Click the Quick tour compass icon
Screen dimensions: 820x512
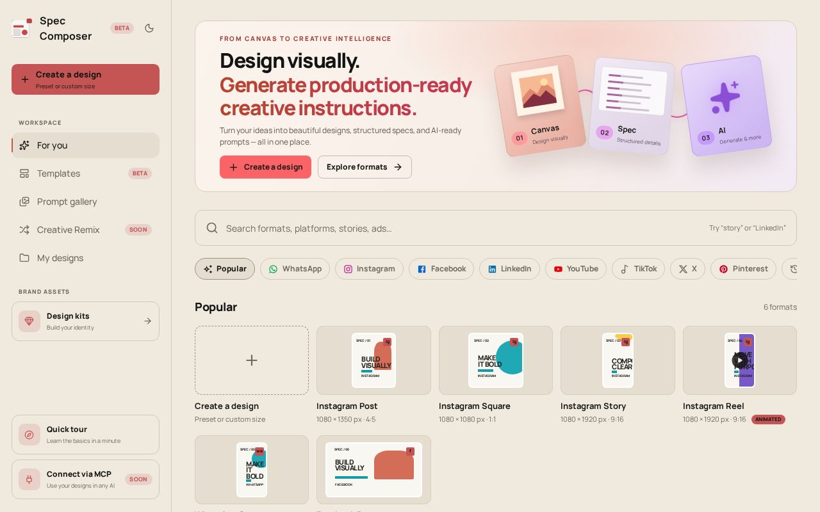pyautogui.click(x=29, y=435)
